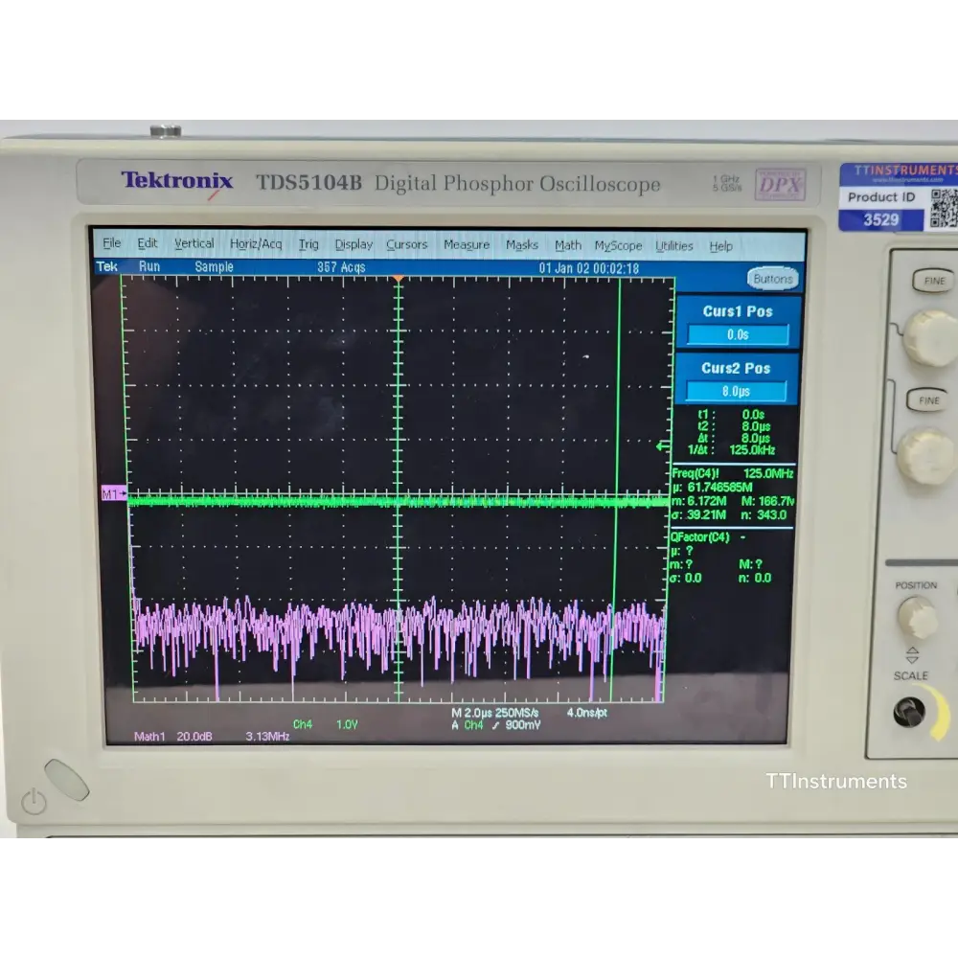Viewport: 958px width, 958px height.
Task: Click the trigger level arrow at right edge
Action: coord(663,446)
